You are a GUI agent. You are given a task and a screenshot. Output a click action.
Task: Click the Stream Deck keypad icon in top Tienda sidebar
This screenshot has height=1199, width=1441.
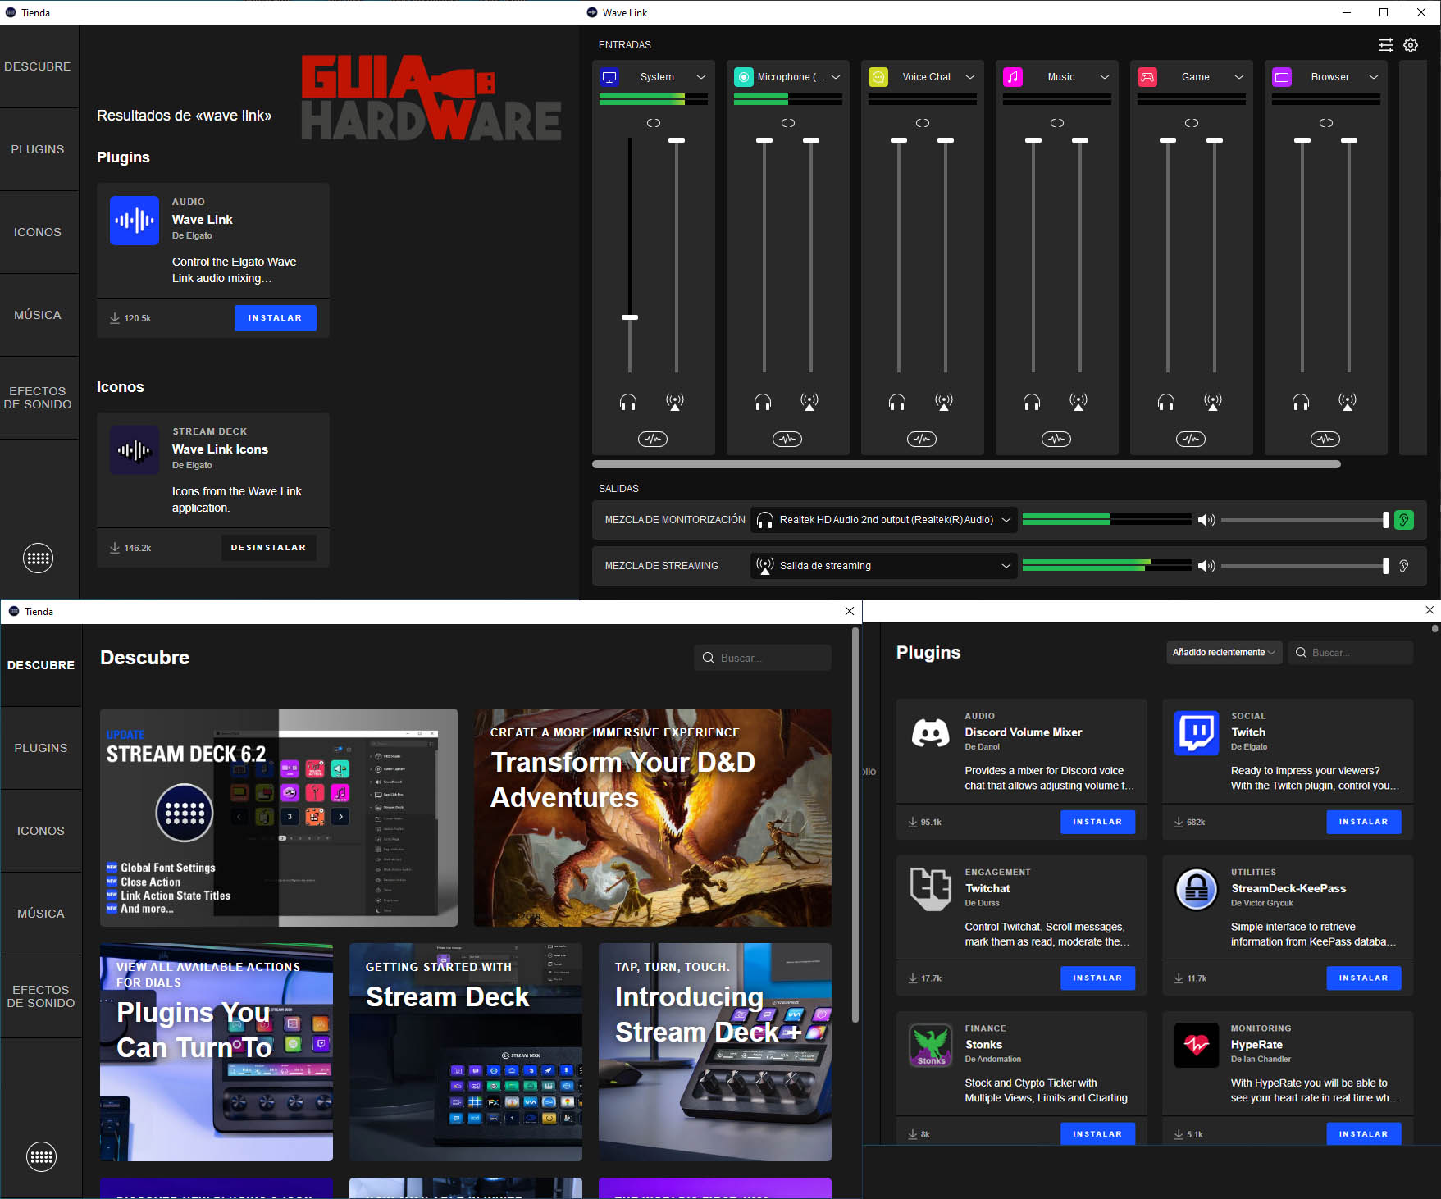(38, 558)
